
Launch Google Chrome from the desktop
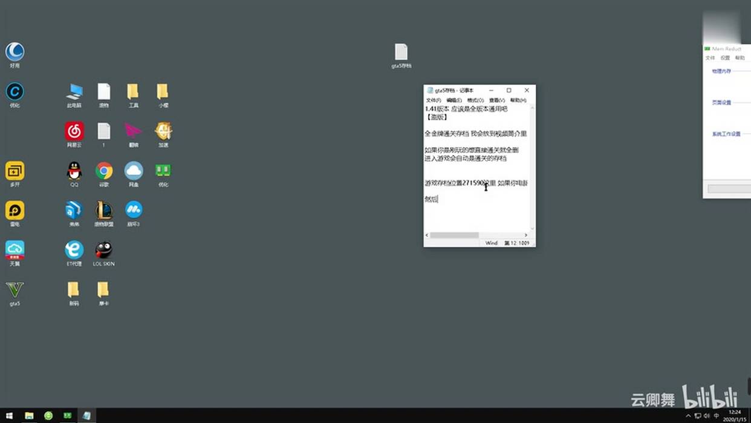coord(104,171)
